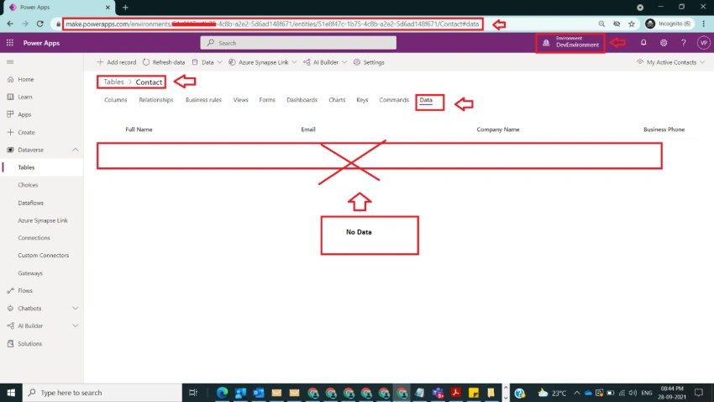Collapse the left navigation hamburger menu
This screenshot has height=402, width=714.
tap(10, 62)
